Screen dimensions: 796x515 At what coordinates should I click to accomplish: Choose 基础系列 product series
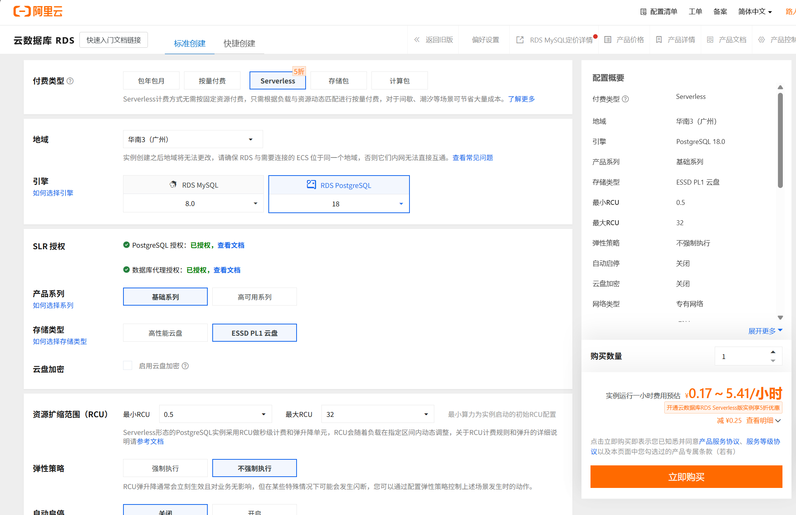pos(165,297)
